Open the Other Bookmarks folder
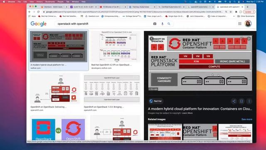Viewport: 266px width, 150px height. [246, 16]
